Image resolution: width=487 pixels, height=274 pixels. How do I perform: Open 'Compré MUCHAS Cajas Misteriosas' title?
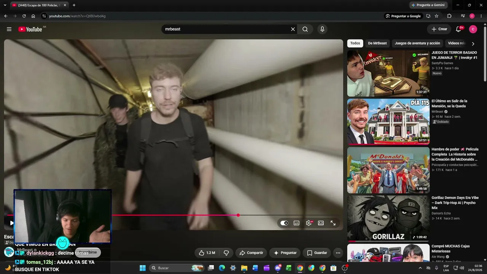click(450, 249)
